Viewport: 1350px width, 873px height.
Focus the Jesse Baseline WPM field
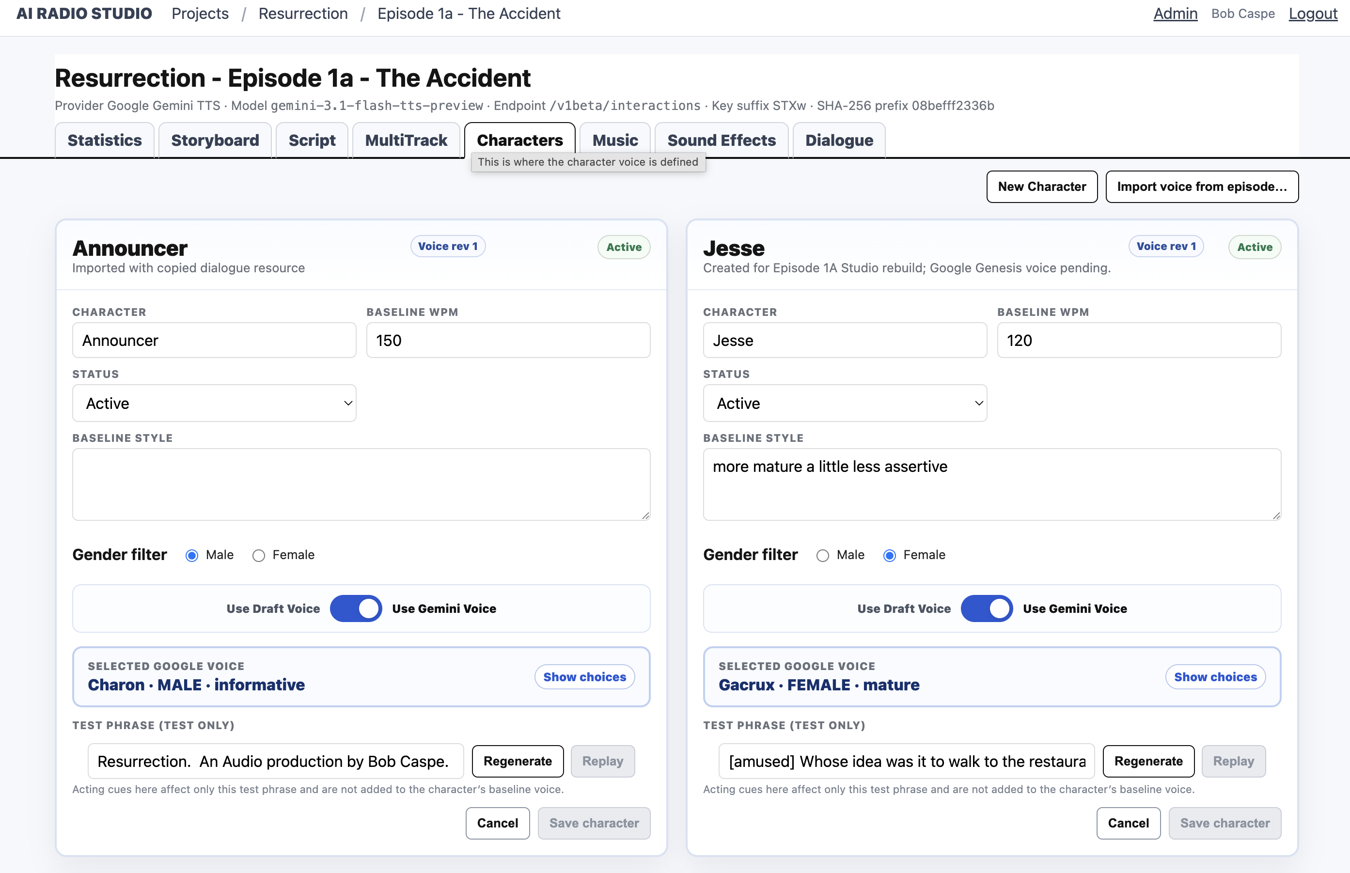1139,340
